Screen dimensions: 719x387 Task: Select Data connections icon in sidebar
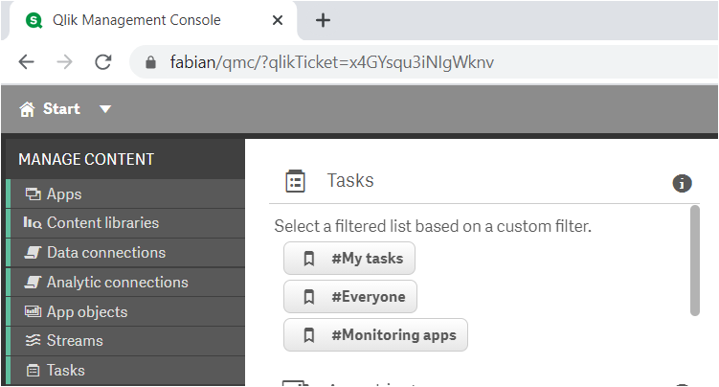(x=34, y=253)
